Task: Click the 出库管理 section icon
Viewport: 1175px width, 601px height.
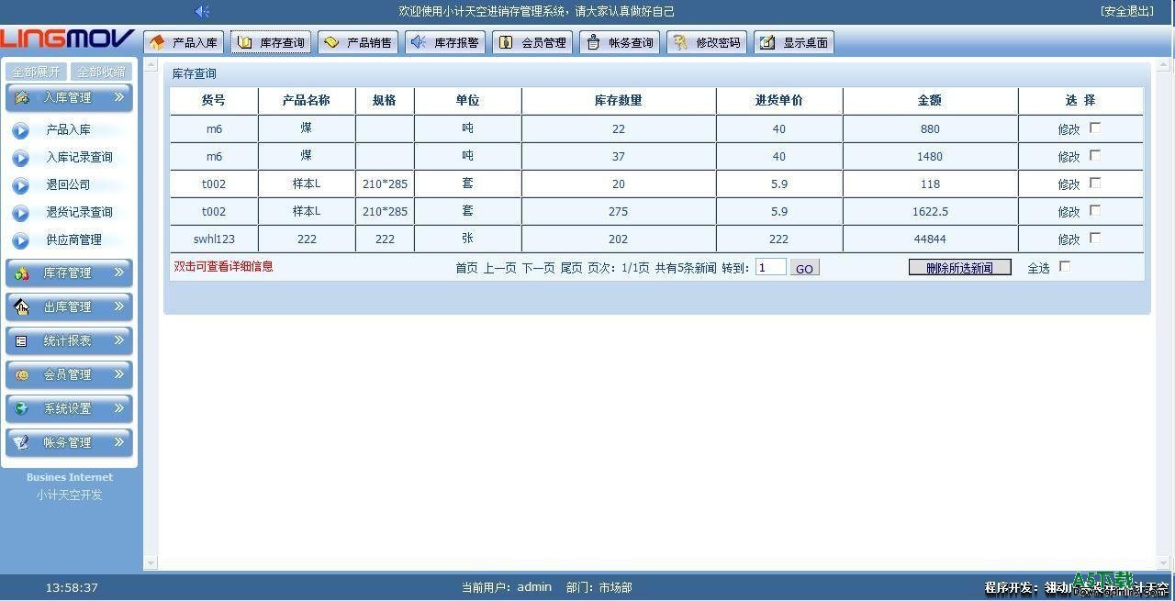Action: pos(22,306)
